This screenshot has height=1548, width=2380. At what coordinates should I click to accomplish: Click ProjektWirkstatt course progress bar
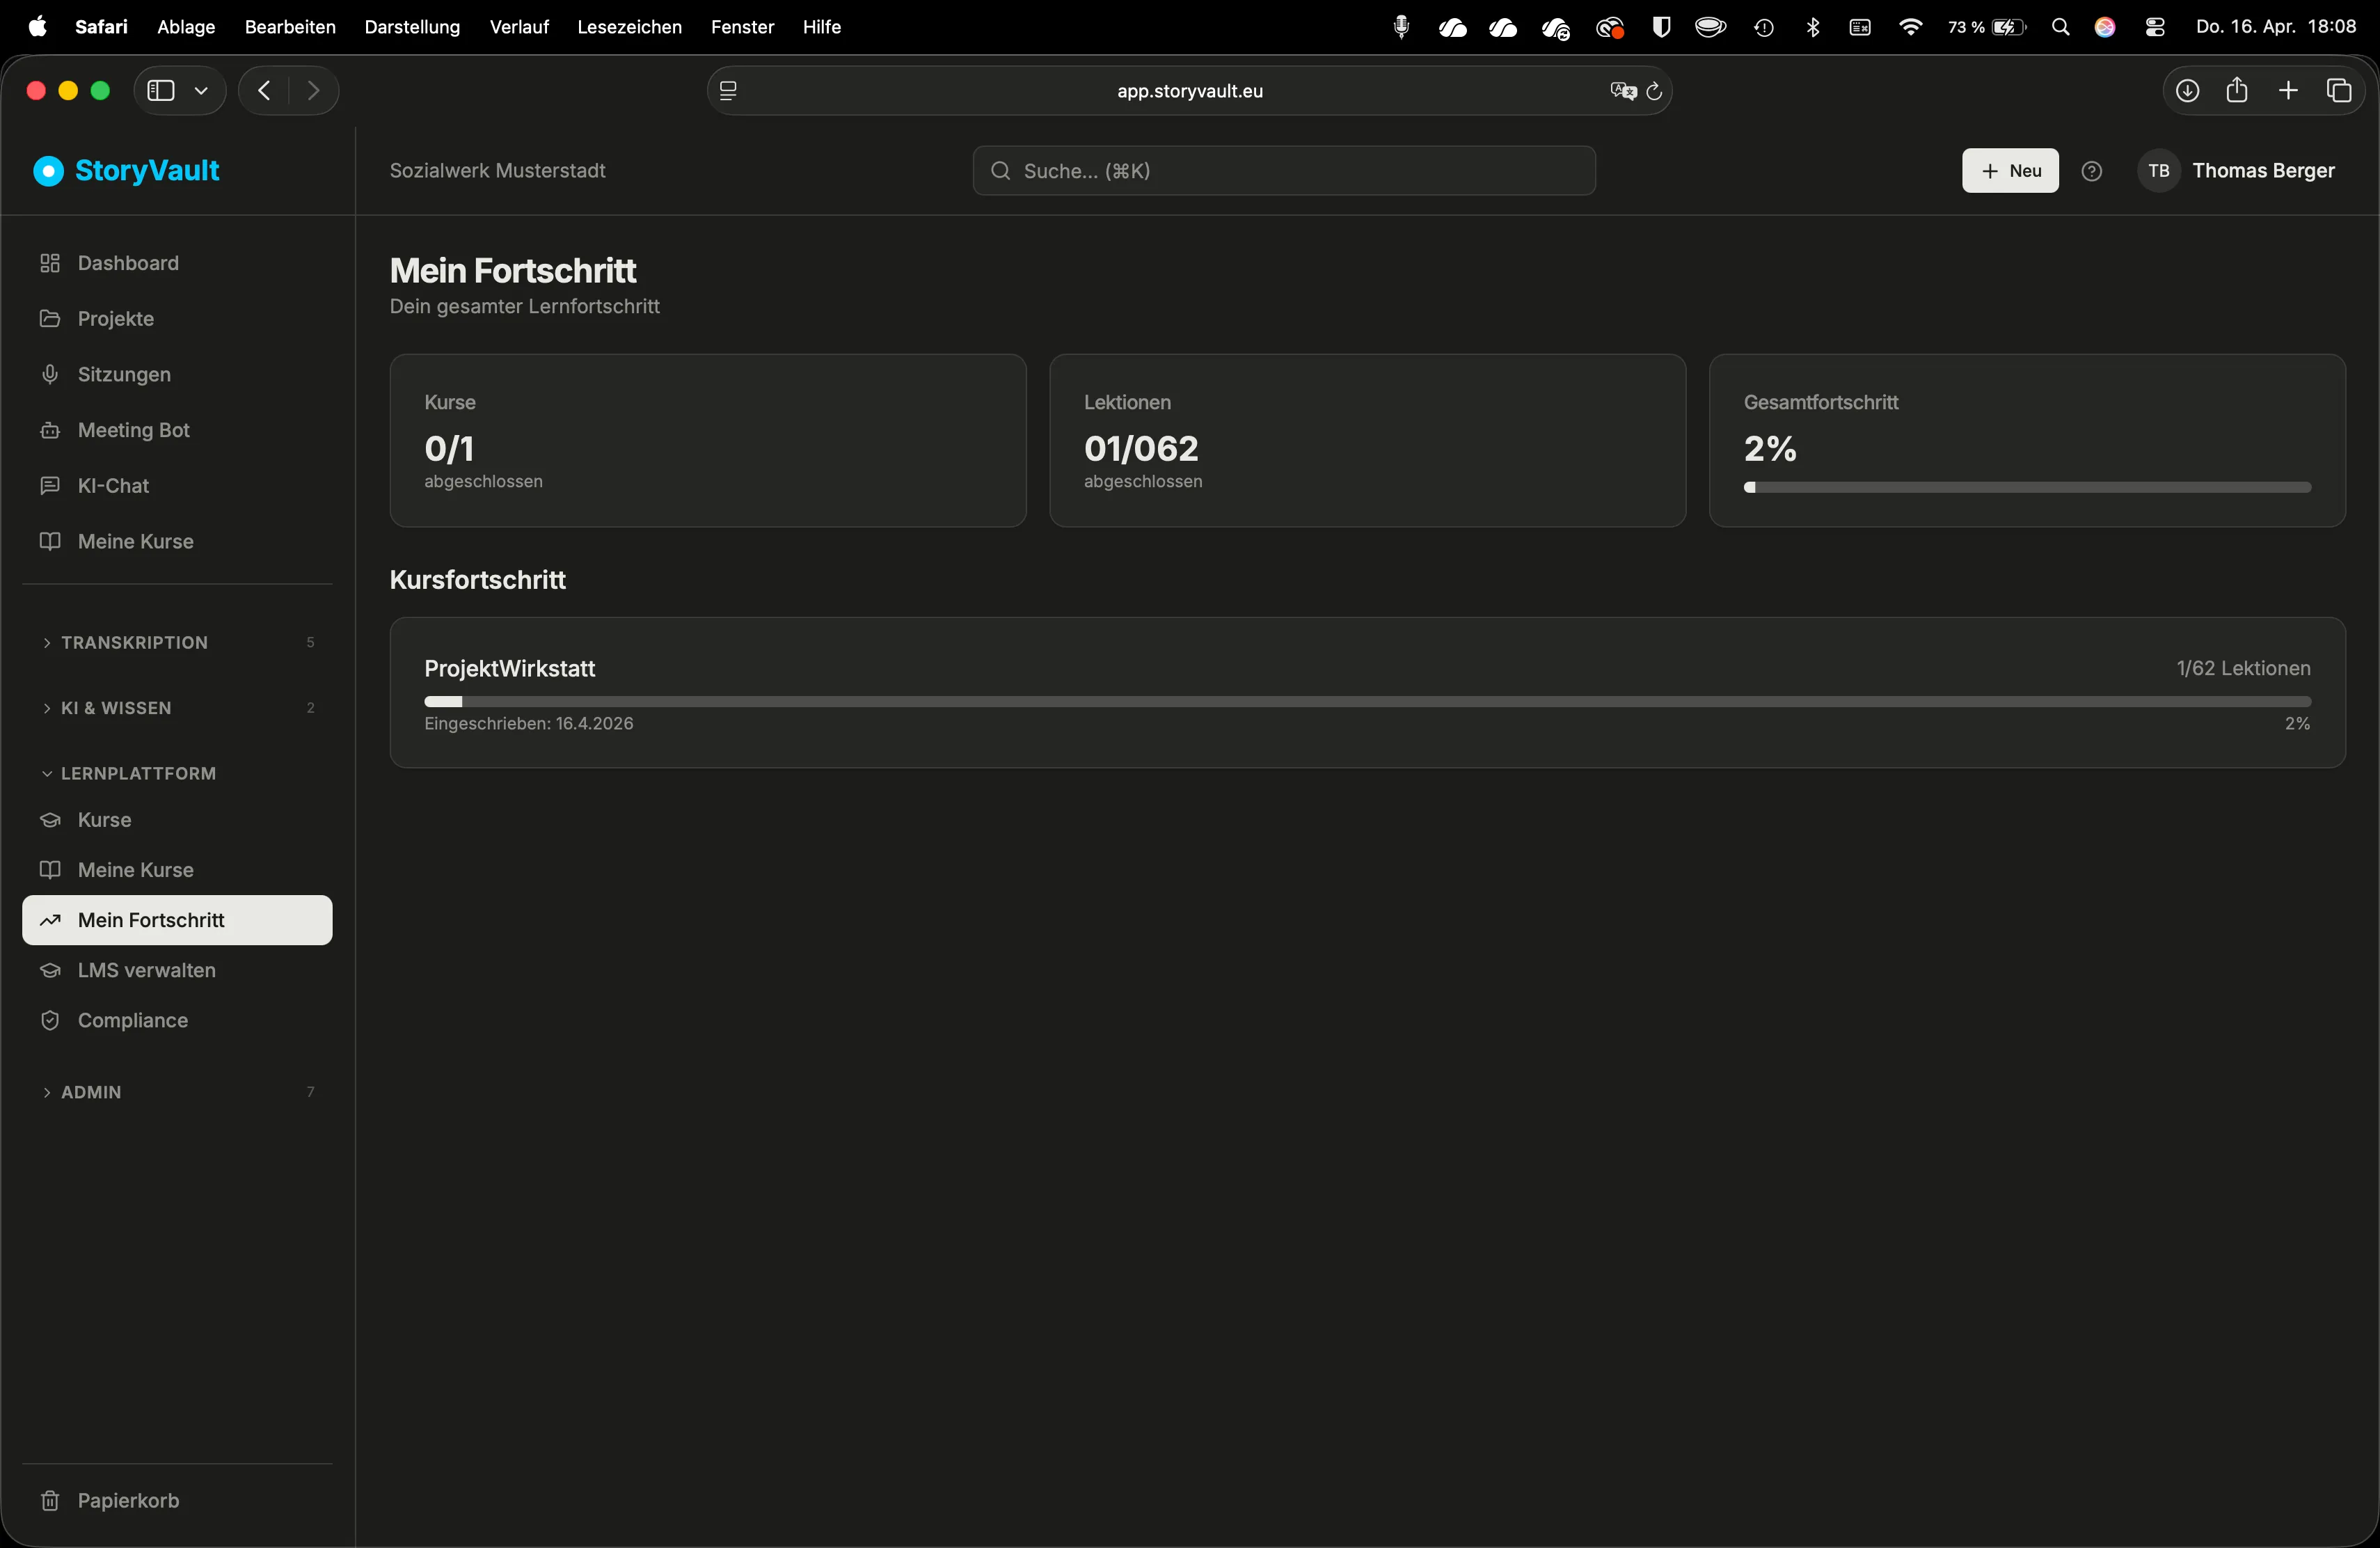pyautogui.click(x=1367, y=702)
